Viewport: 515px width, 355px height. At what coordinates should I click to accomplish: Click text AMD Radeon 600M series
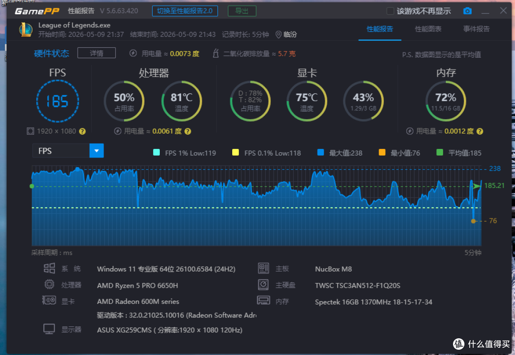(138, 302)
